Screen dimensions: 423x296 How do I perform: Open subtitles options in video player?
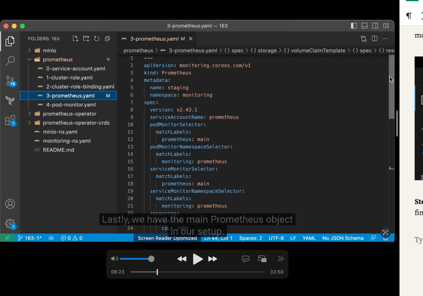[x=245, y=259]
